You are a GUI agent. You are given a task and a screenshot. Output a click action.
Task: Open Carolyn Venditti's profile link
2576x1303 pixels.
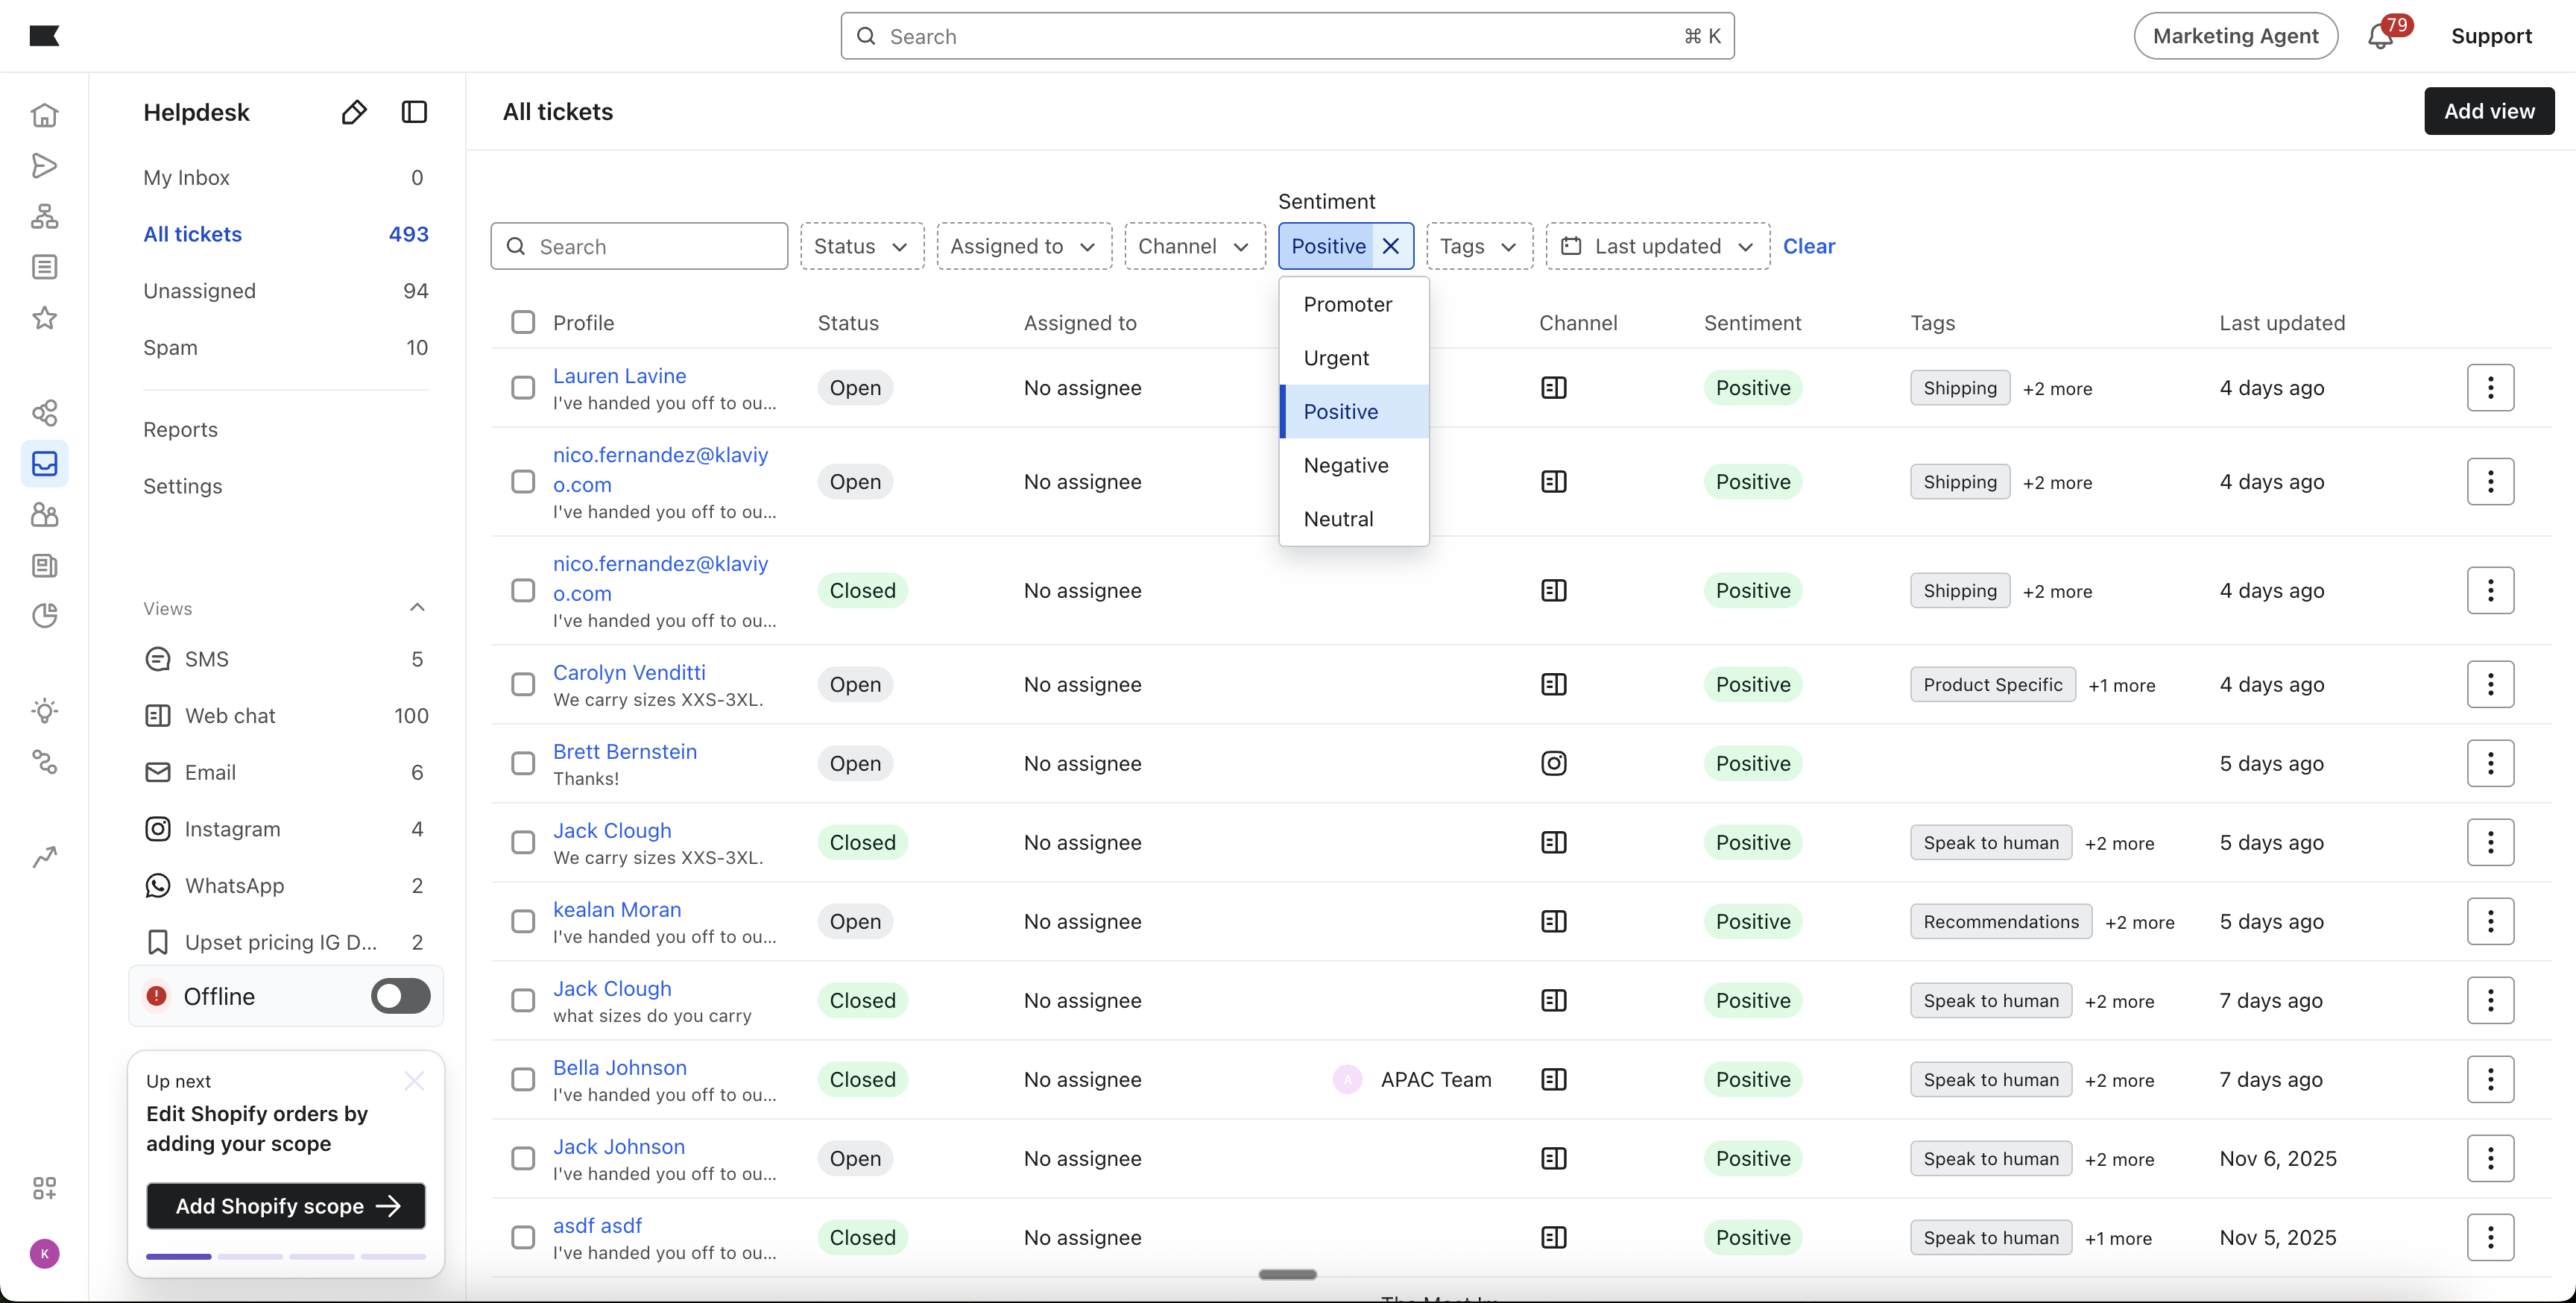click(x=629, y=672)
